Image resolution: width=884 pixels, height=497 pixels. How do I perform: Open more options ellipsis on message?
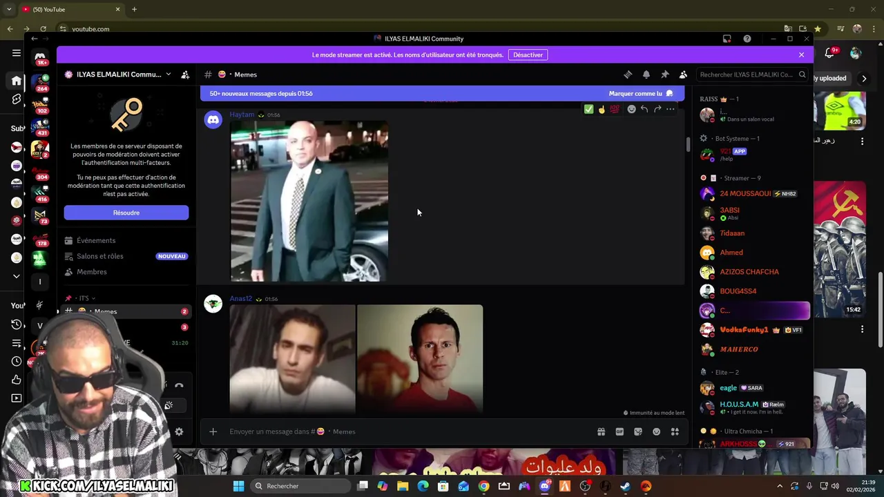click(x=671, y=109)
